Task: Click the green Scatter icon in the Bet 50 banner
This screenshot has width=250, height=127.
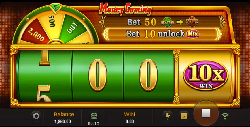Action: pyautogui.click(x=167, y=22)
